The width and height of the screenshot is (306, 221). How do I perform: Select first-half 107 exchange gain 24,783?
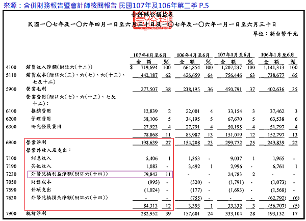[x=235, y=174]
